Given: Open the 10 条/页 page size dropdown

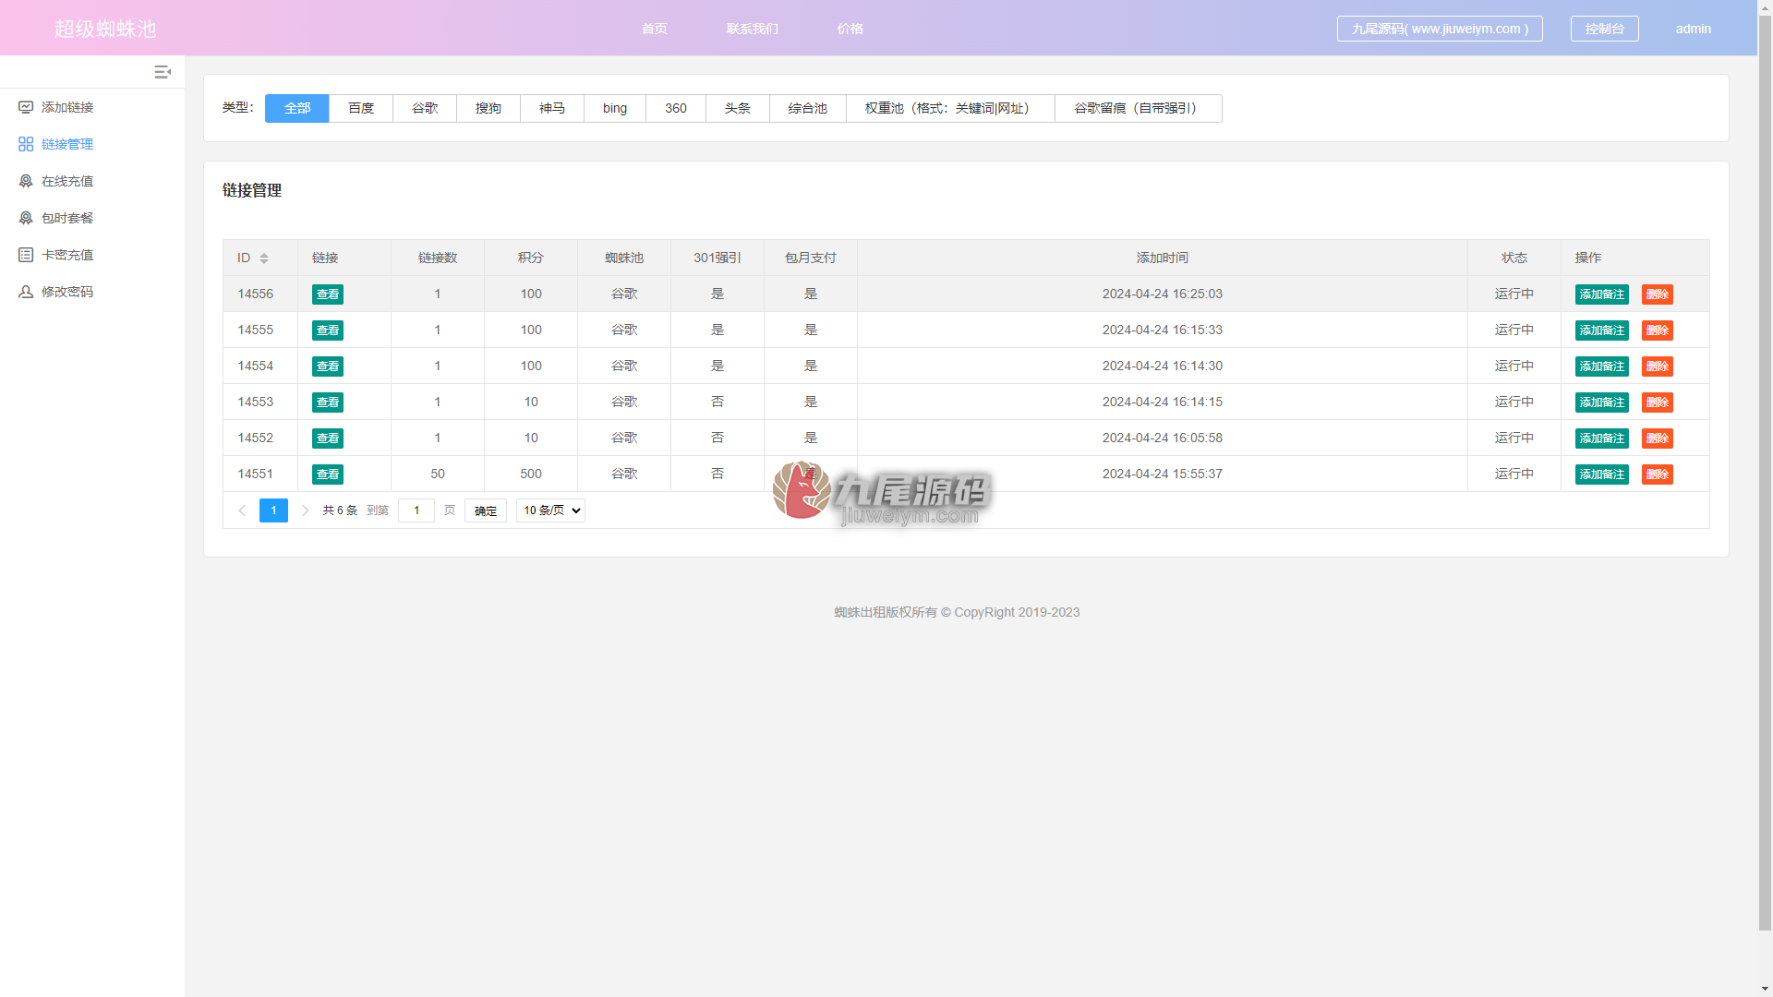Looking at the screenshot, I should click(550, 511).
